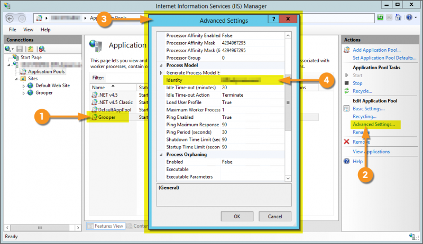The image size is (423, 244).
Task: Collapse the Process Model section
Action: pyautogui.click(x=161, y=65)
